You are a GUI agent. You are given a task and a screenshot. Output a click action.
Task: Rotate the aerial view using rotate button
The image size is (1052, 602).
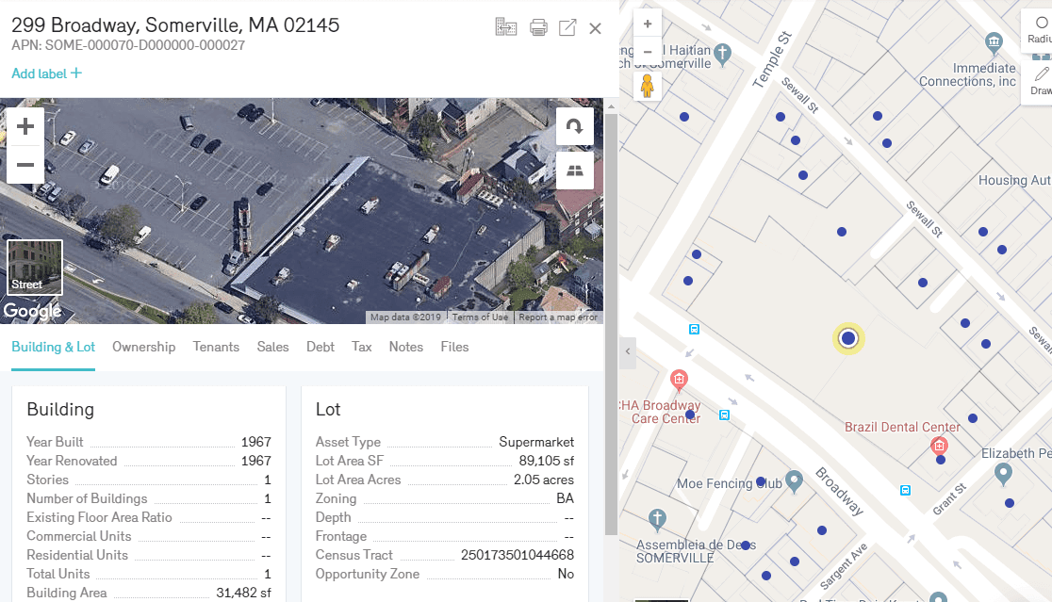[574, 126]
